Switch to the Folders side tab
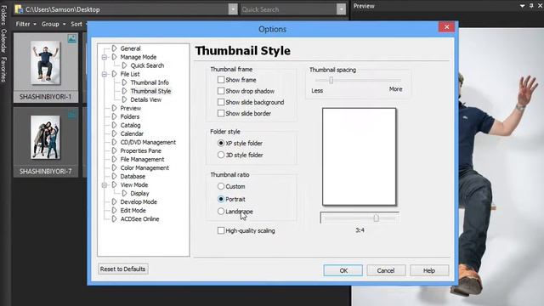The image size is (544, 306). [3, 15]
